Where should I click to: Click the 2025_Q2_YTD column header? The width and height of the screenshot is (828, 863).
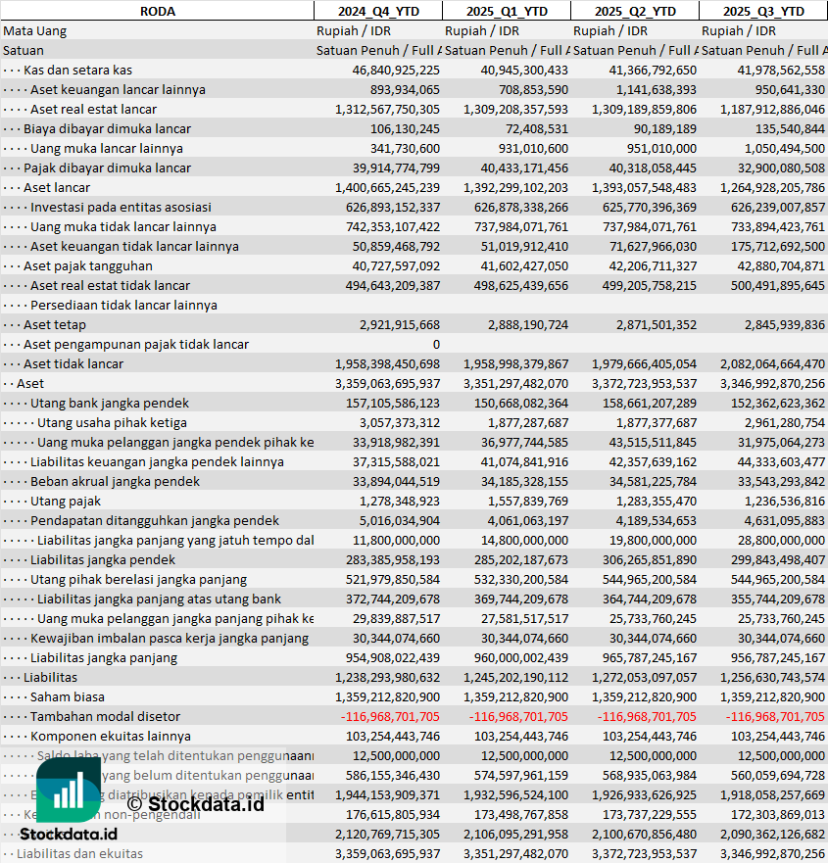tap(634, 11)
